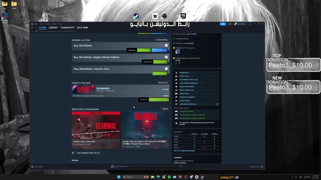Open Steam shortcut on desktop
Screen dimensions: 321x180
tap(136, 17)
